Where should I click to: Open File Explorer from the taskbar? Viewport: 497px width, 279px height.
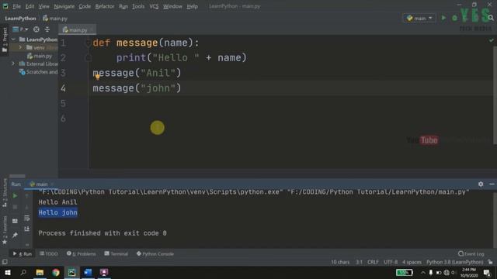pos(40,272)
